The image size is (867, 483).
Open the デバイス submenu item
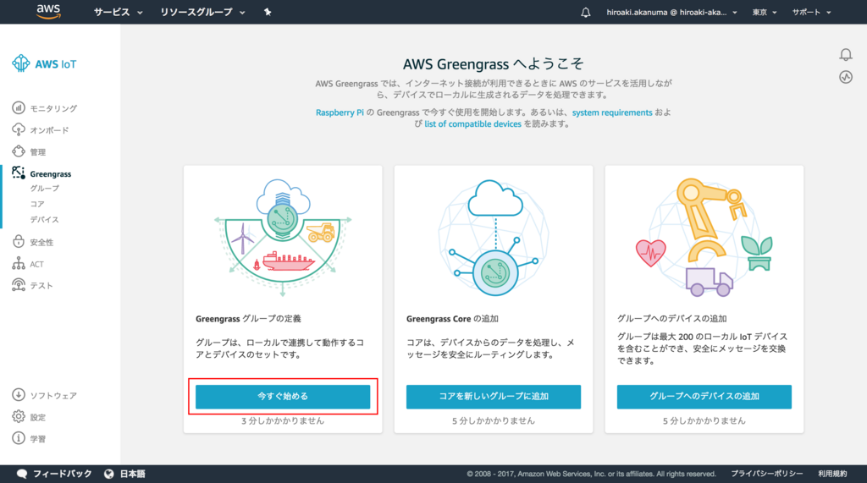pos(44,219)
